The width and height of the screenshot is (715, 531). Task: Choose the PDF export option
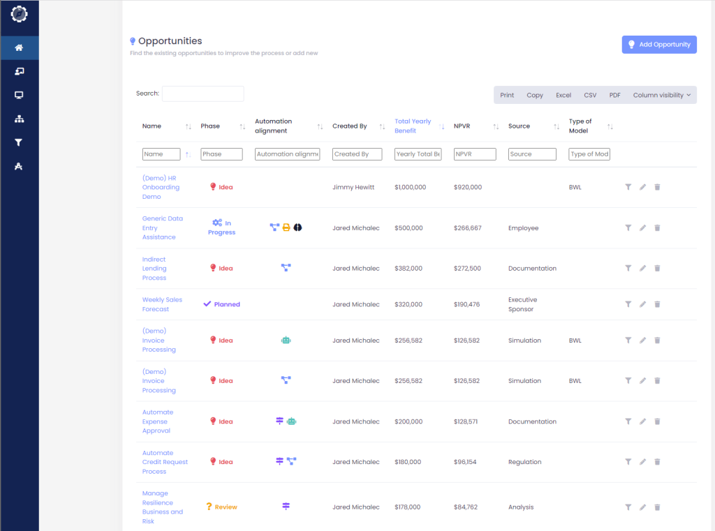[x=614, y=96]
